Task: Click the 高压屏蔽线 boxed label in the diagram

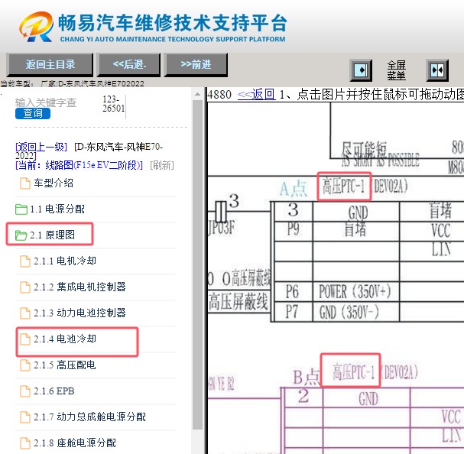Action: [238, 302]
